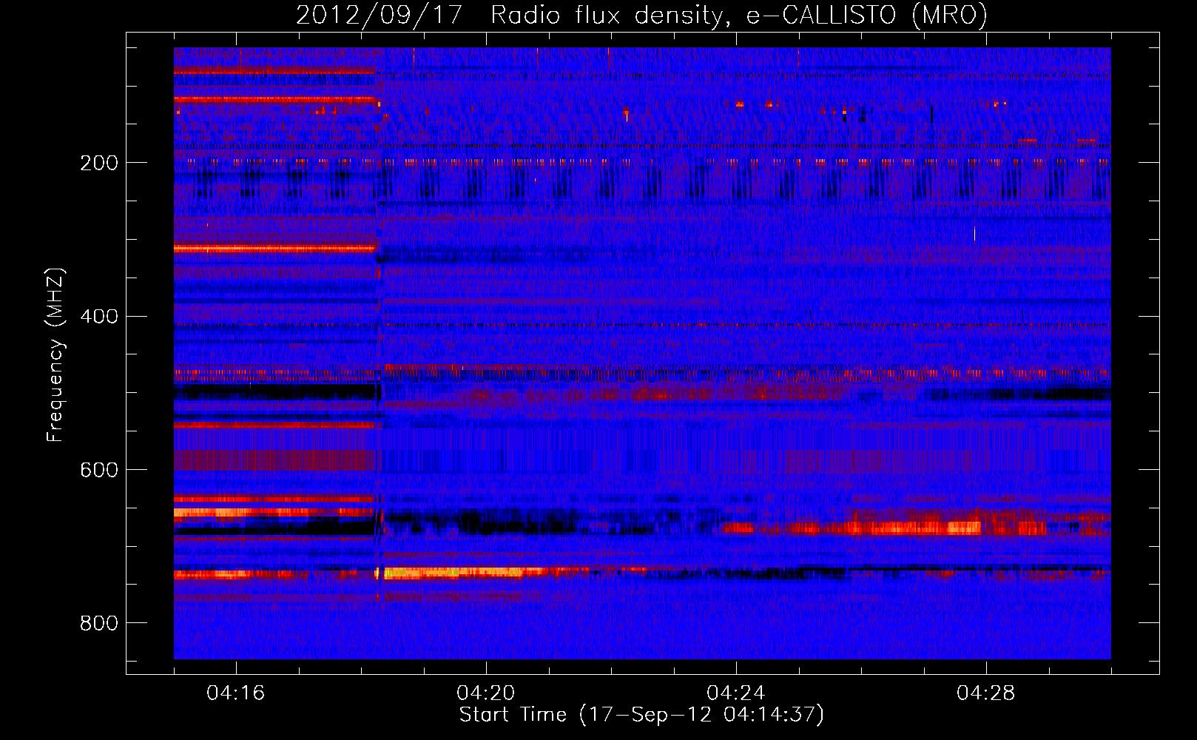The height and width of the screenshot is (740, 1197).
Task: Click the 04:16 time tick label
Action: tap(236, 693)
